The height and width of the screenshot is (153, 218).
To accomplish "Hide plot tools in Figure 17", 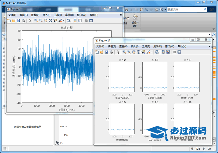I will [174, 52].
